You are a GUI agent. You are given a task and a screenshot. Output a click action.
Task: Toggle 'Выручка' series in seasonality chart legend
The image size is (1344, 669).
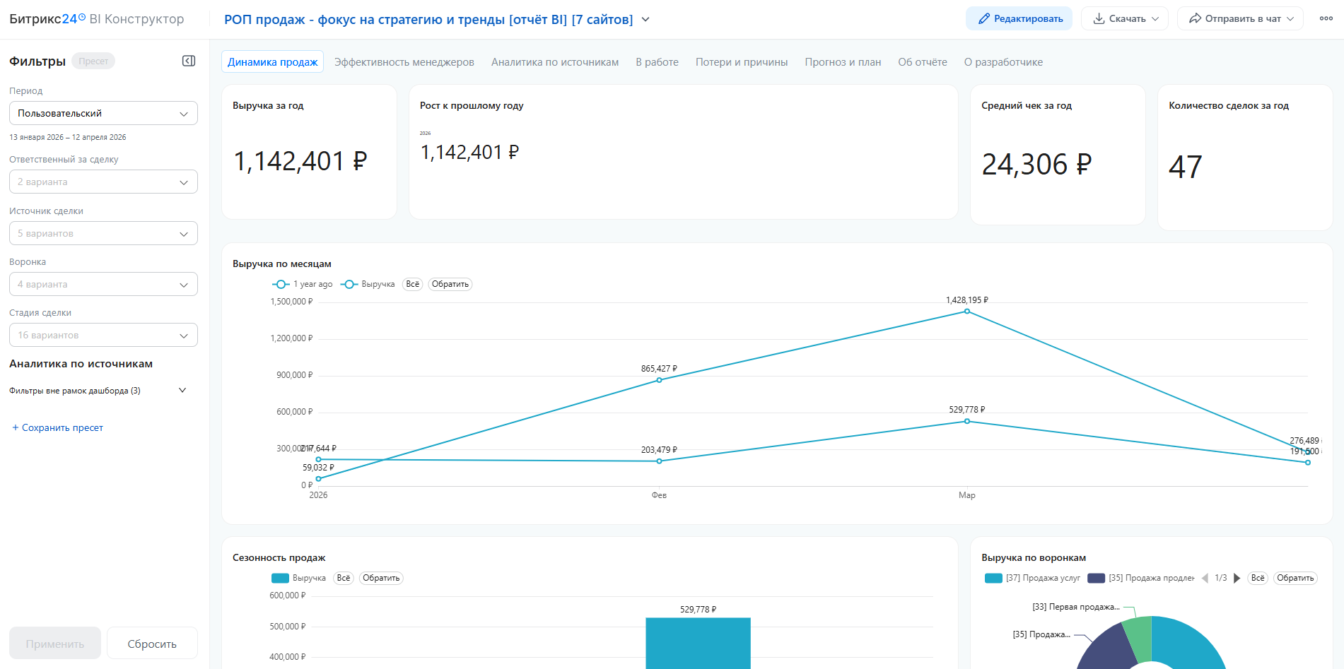299,578
